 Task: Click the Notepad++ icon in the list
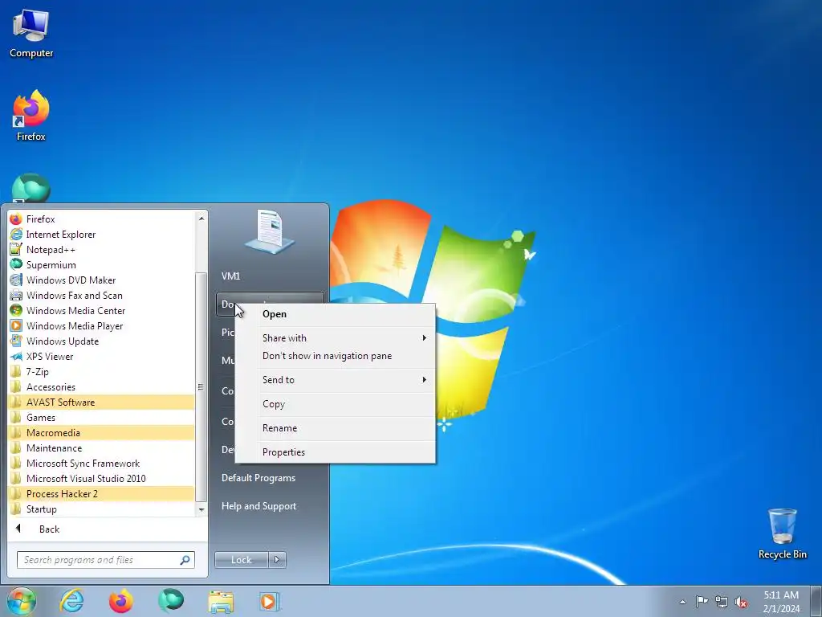16,249
